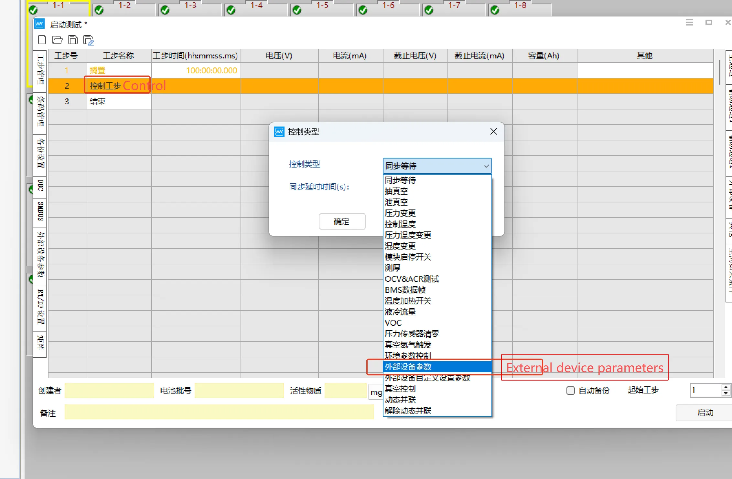Screen dimensions: 732x479
Task: Choose 解除动态并联 from the list
Action: 437,411
